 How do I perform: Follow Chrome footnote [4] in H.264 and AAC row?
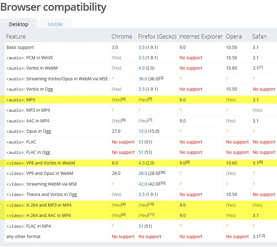click(123, 215)
